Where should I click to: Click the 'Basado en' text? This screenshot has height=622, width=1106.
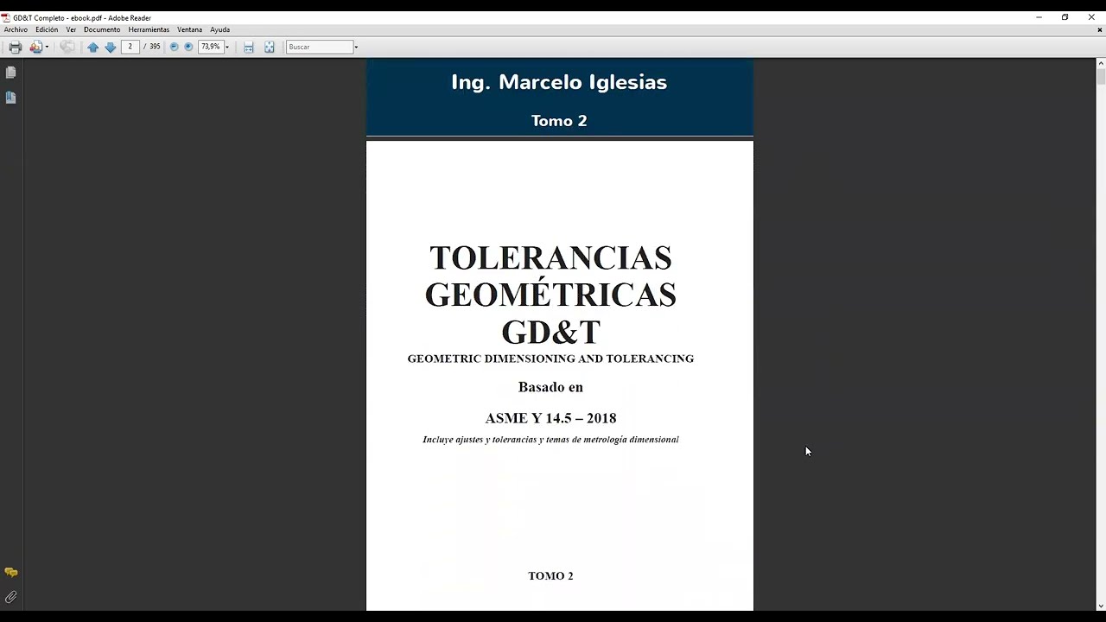[550, 387]
